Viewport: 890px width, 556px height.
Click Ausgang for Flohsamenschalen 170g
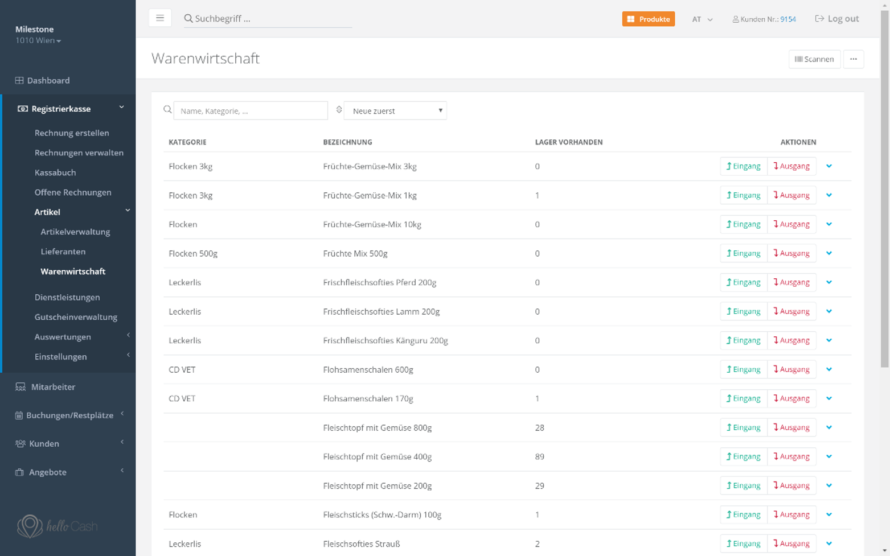(x=791, y=398)
